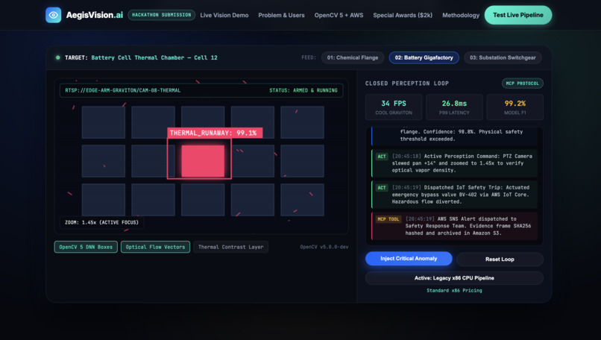This screenshot has height=340, width=601.
Task: Toggle the Active: Legacy x86 CPU Pipeline button
Action: (454, 278)
